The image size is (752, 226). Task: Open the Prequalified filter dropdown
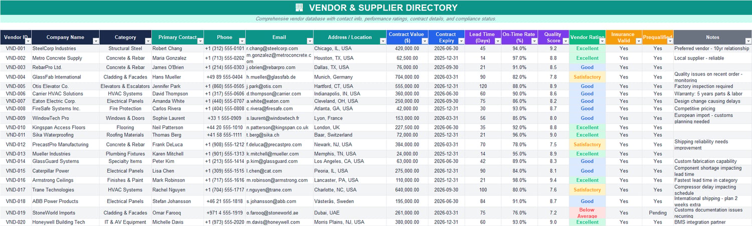670,41
